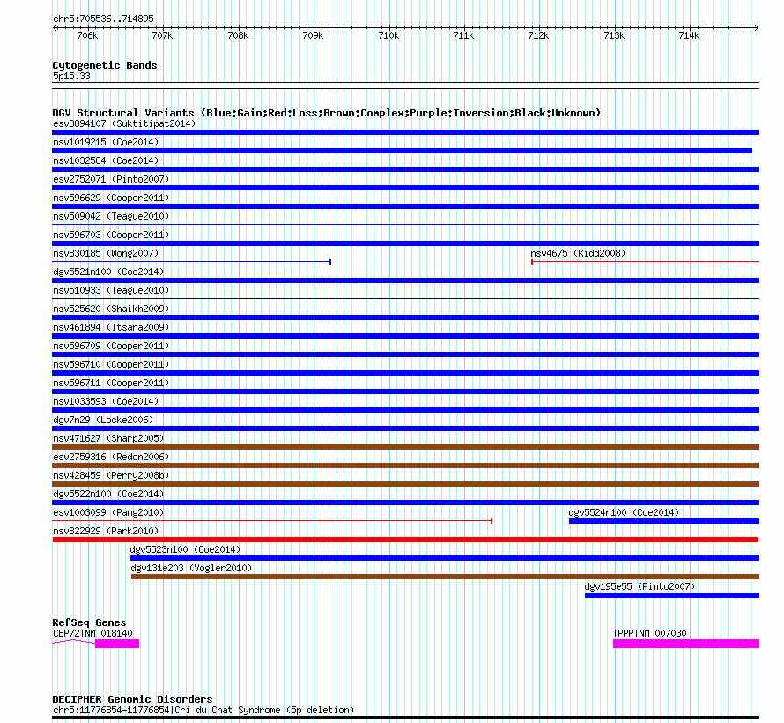Image resolution: width=784 pixels, height=723 pixels.
Task: Open esv1003099 (Pang2010) loss variant label
Action: tap(108, 512)
